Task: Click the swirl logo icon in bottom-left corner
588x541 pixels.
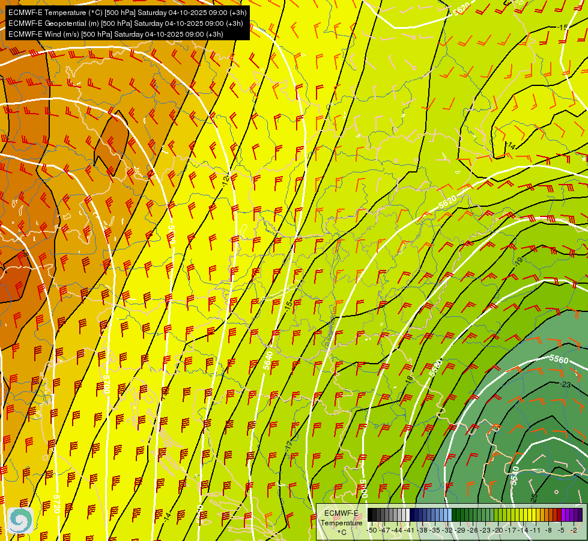Action: tap(20, 520)
